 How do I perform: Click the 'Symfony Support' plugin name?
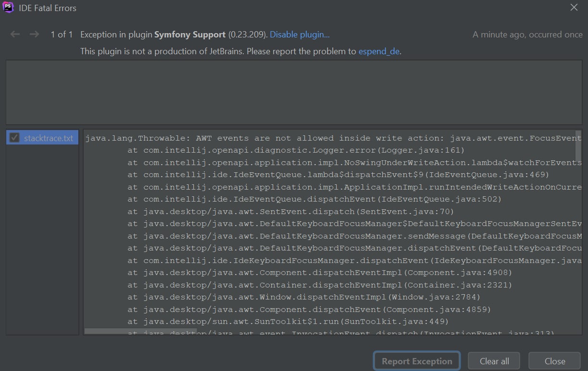[x=190, y=35]
